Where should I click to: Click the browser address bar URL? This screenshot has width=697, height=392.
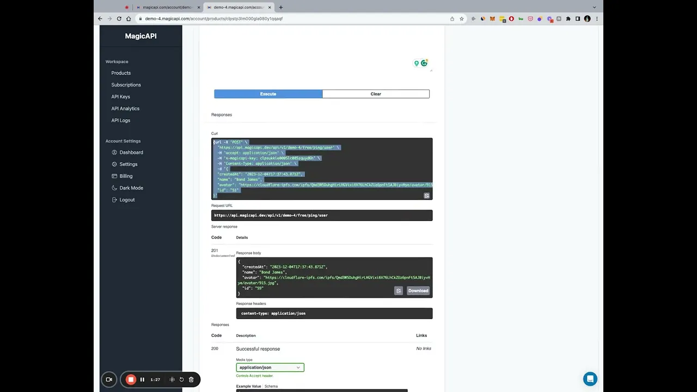(214, 19)
